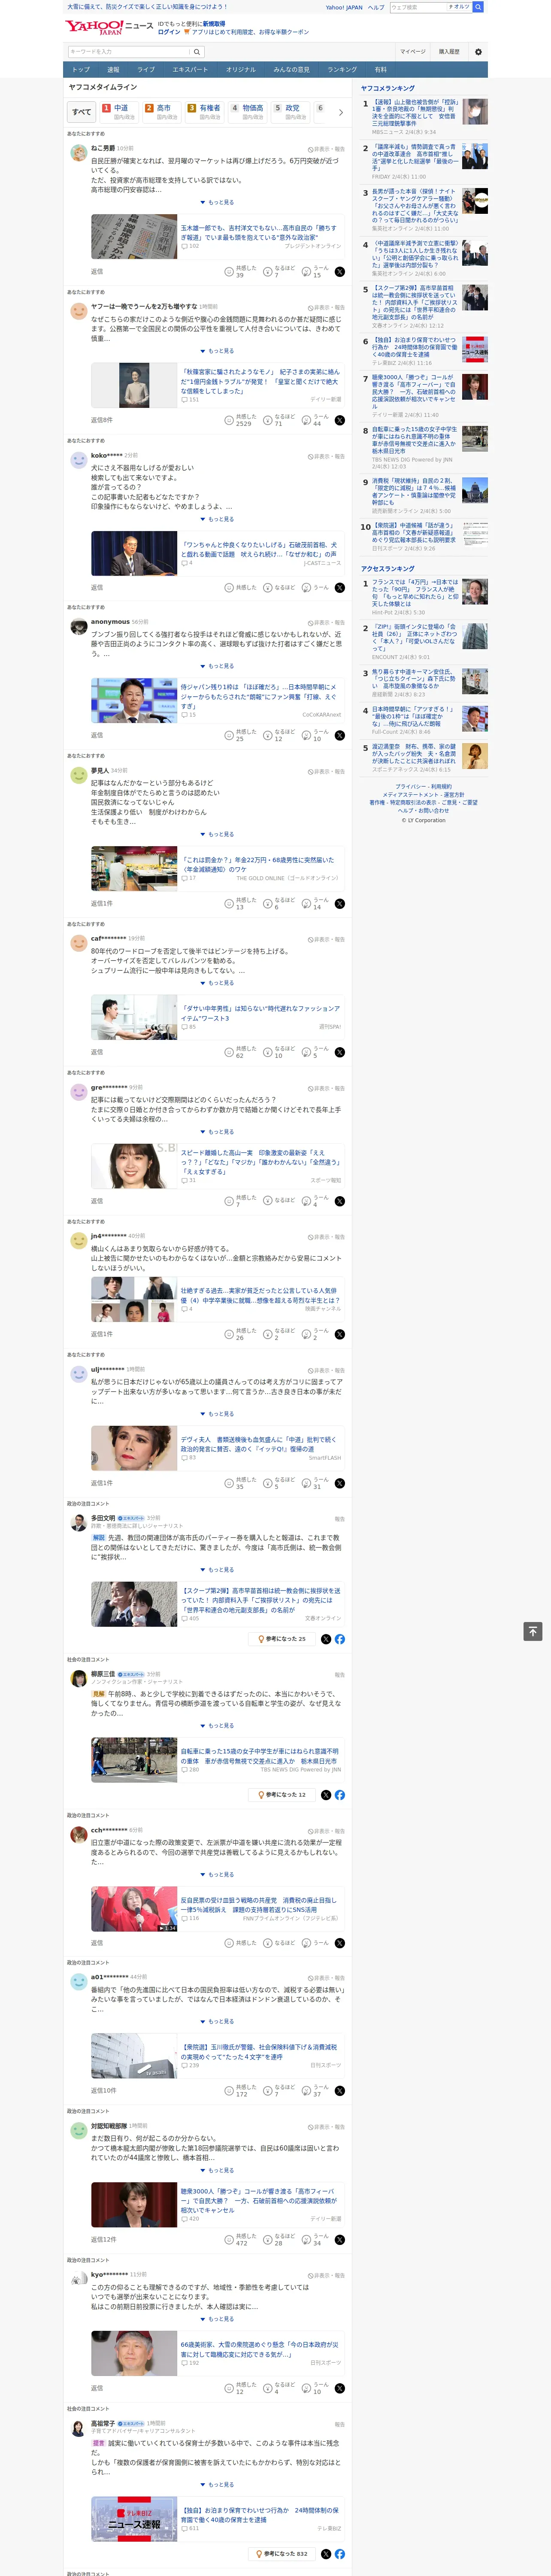Screen dimensions: 551x2576
Task: Expand もっと見る on ヤフーは一晩で comment
Action: (217, 351)
